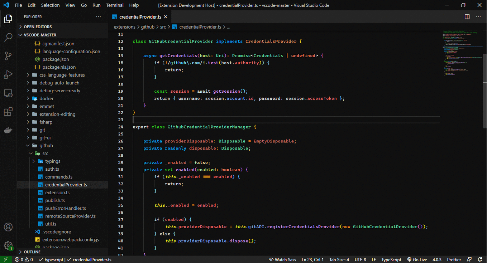Image resolution: width=487 pixels, height=263 pixels.
Task: Open the Search view in the activity bar
Action: click(8, 37)
